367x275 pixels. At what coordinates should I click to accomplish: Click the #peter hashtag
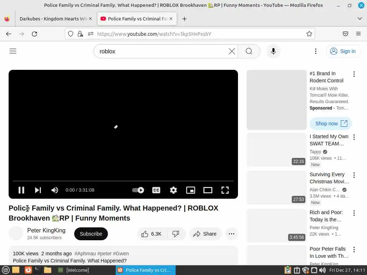(104, 254)
